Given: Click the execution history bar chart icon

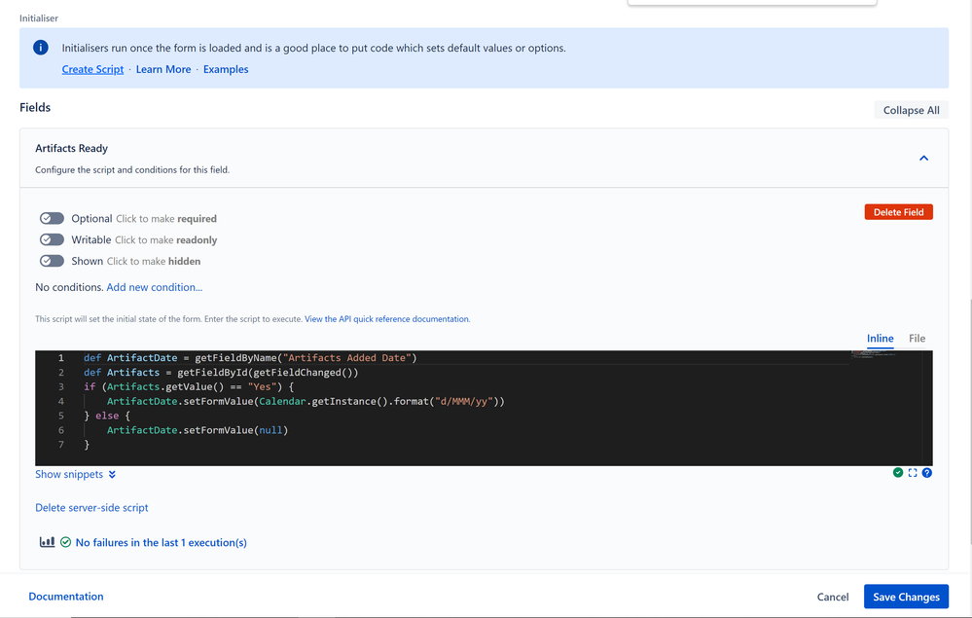Looking at the screenshot, I should pyautogui.click(x=47, y=542).
